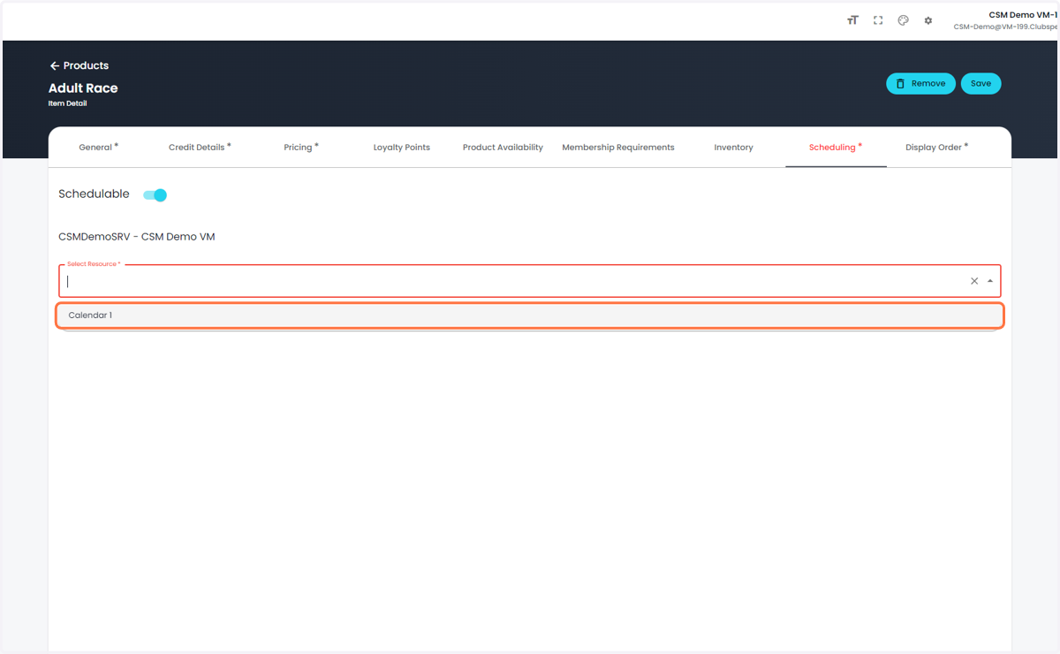Open the color theme palette icon

tap(903, 20)
